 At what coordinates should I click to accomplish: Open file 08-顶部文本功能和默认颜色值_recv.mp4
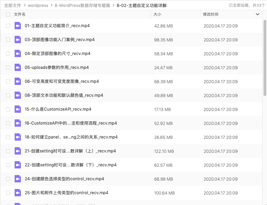tap(64, 95)
